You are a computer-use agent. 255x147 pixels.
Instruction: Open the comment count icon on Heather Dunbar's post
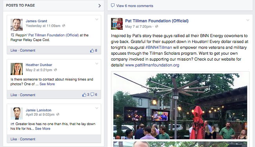pos(92,95)
